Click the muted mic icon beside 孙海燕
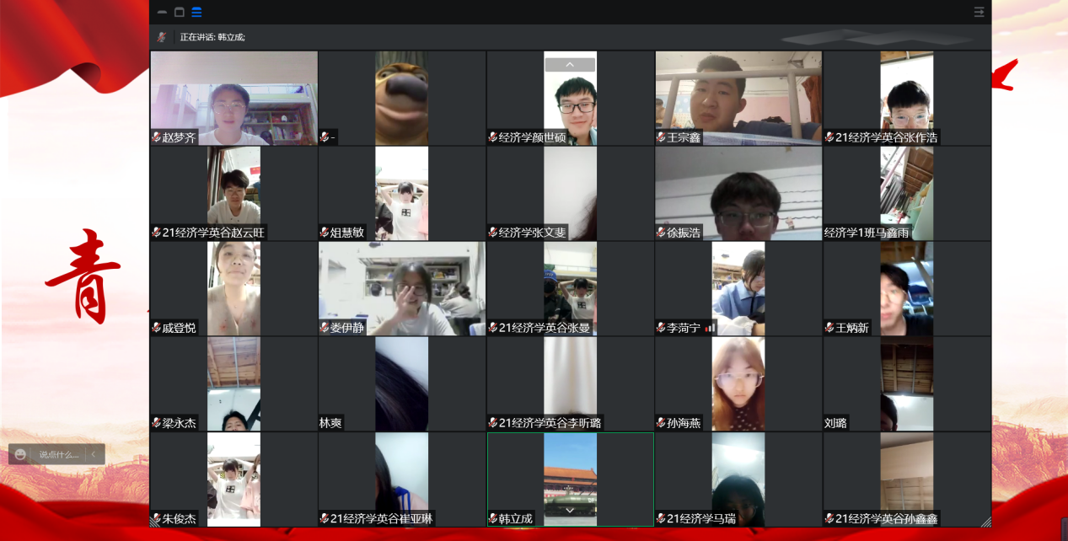Screen dimensions: 1068x541 pos(661,423)
